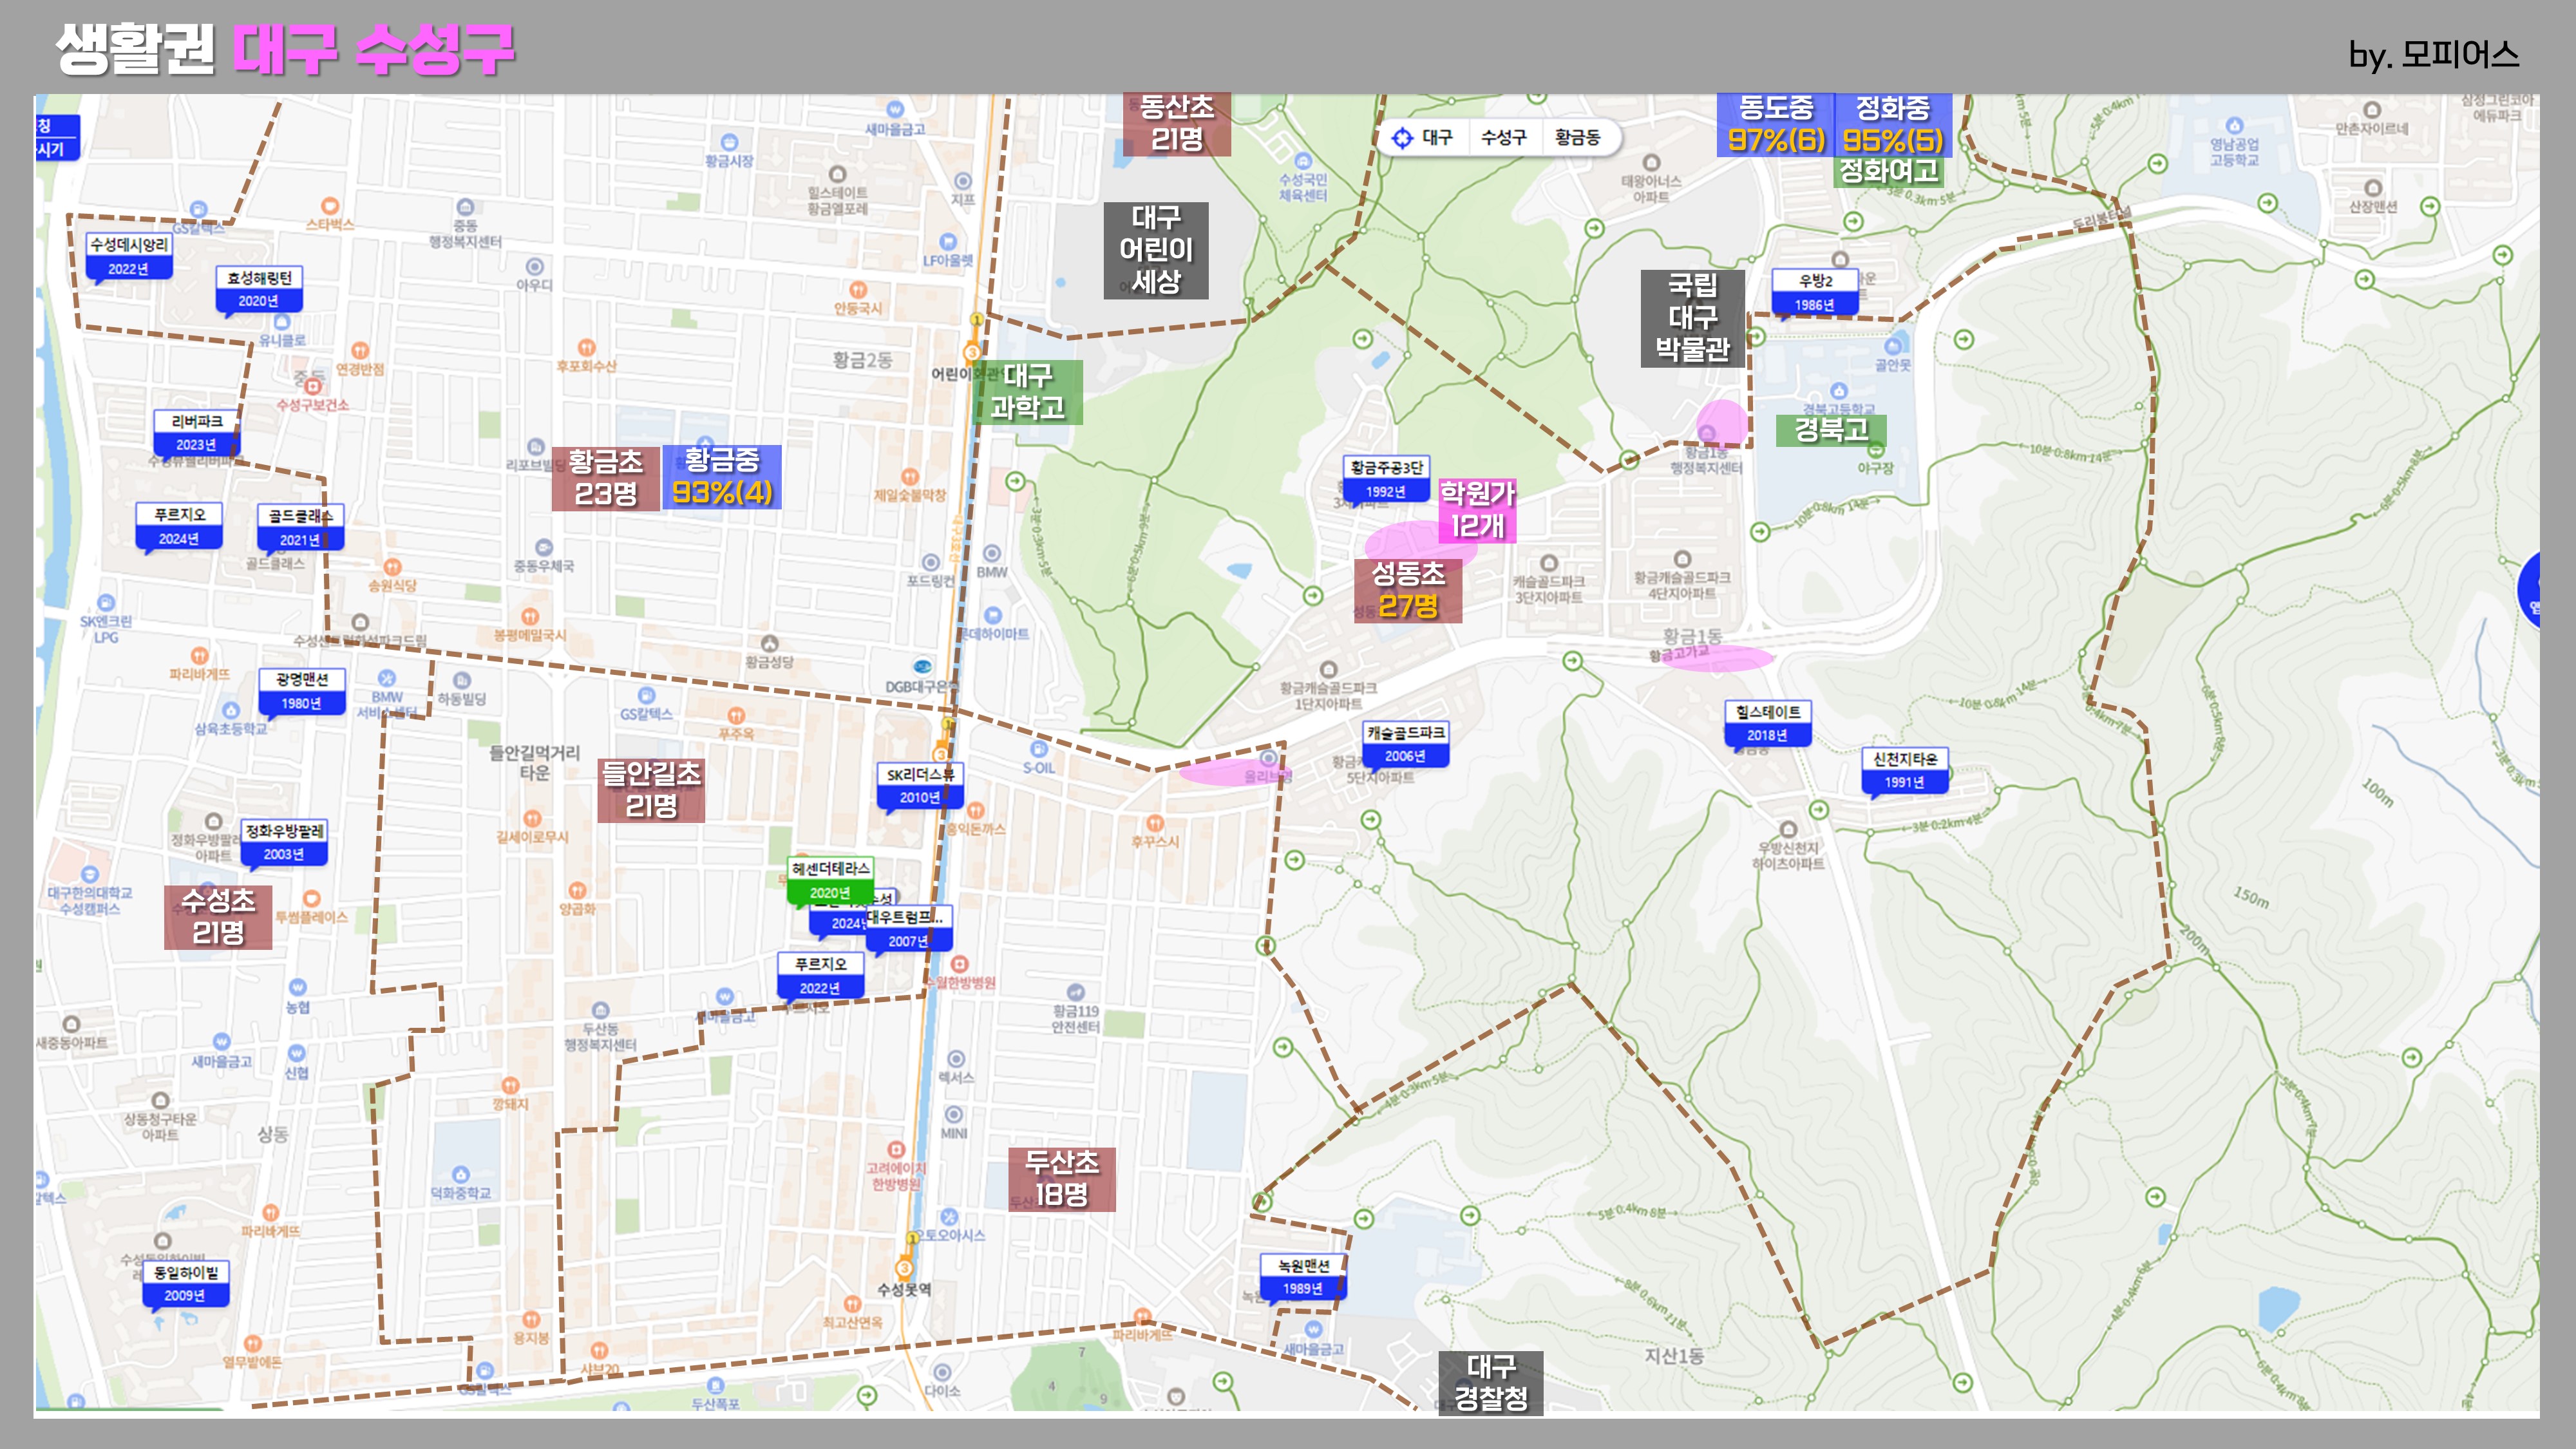The height and width of the screenshot is (1449, 2576).
Task: Click the 중동우체국 post office icon
Action: 544,547
